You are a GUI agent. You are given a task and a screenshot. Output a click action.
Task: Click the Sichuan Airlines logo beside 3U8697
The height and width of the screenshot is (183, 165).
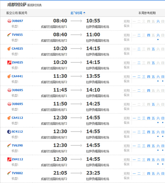9,21
